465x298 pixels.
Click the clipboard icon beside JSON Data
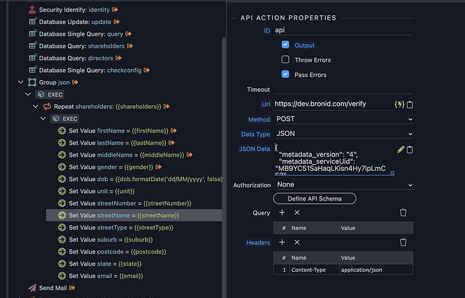pyautogui.click(x=410, y=149)
